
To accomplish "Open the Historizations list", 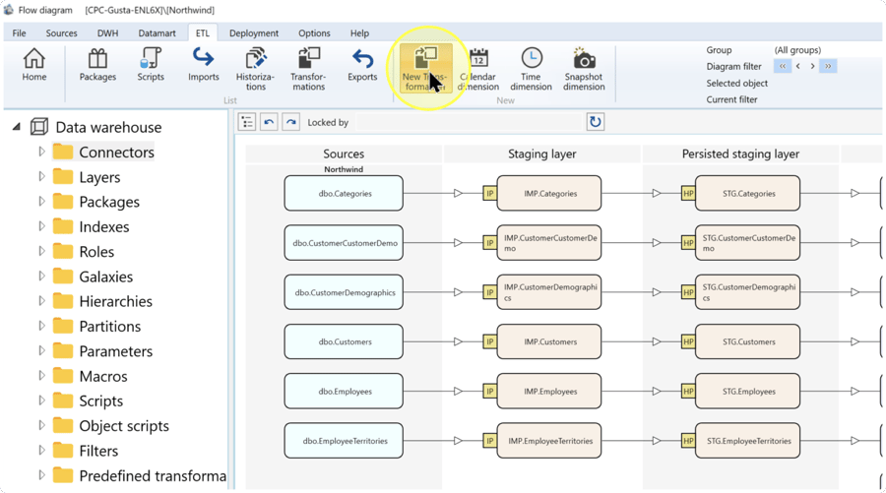I will click(255, 70).
